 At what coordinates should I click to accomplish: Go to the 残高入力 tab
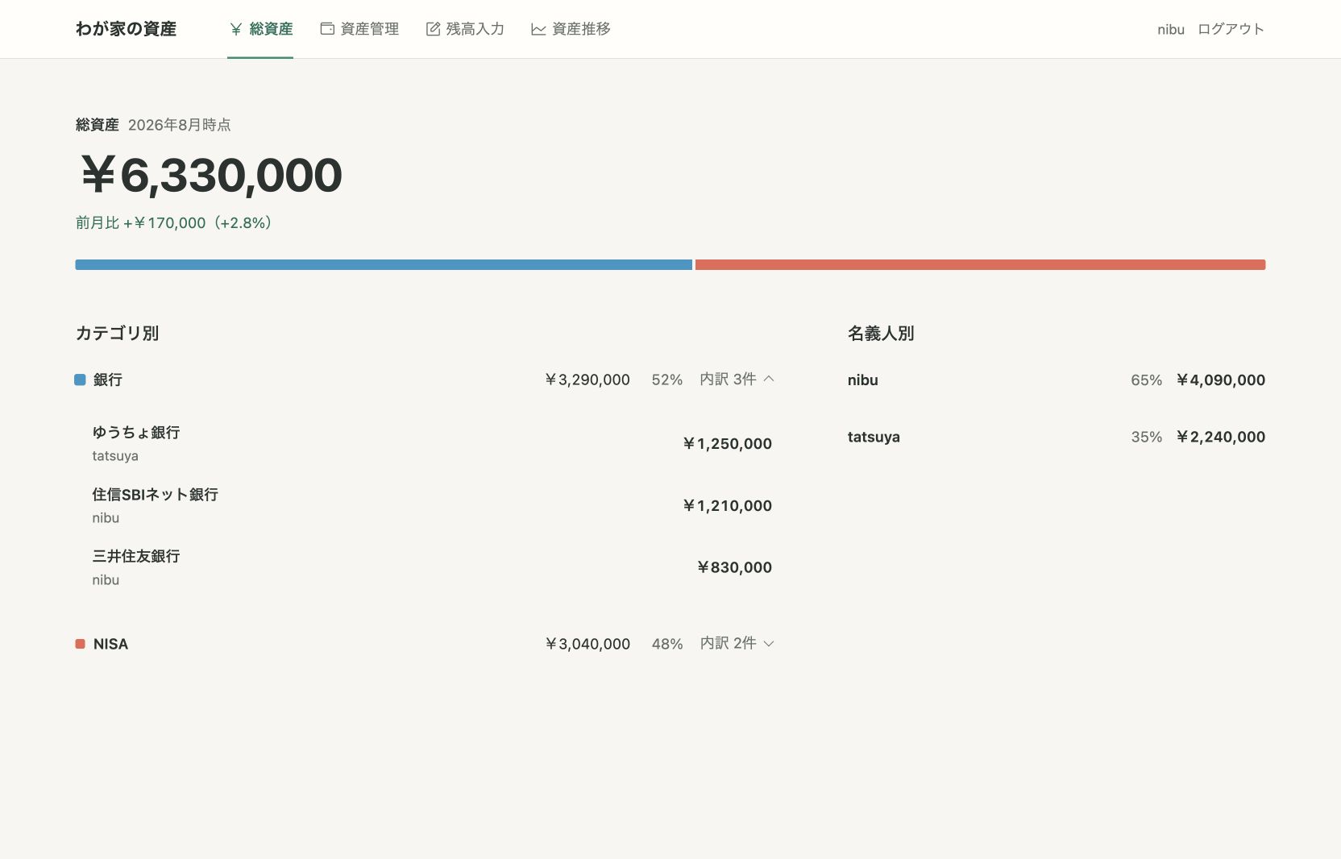tap(465, 29)
